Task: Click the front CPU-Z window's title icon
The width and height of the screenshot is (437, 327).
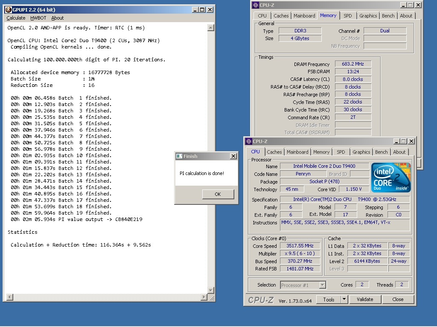Action: click(x=249, y=141)
